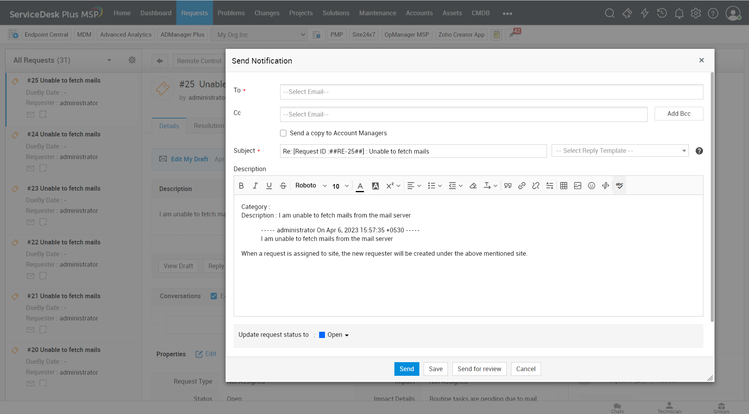Open font color picker

pyautogui.click(x=360, y=186)
